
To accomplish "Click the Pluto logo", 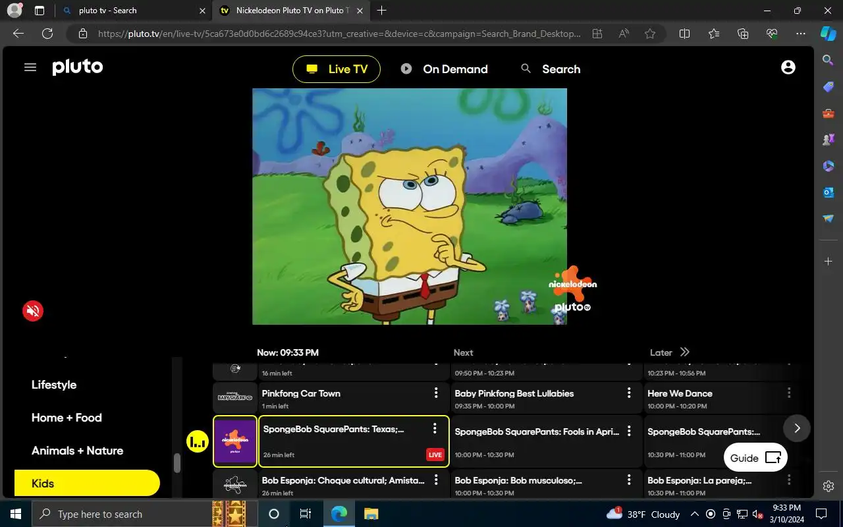I will [x=78, y=67].
